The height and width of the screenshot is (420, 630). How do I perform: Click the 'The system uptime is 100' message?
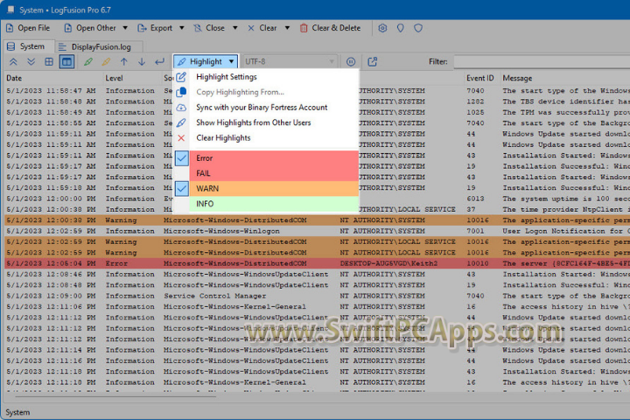pos(566,199)
